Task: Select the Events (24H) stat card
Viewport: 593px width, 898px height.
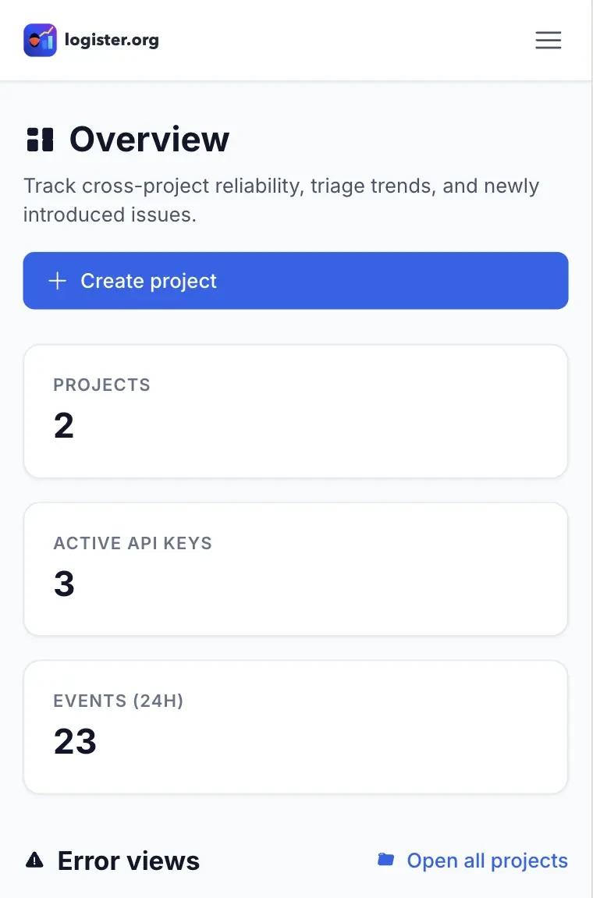Action: pyautogui.click(x=296, y=727)
